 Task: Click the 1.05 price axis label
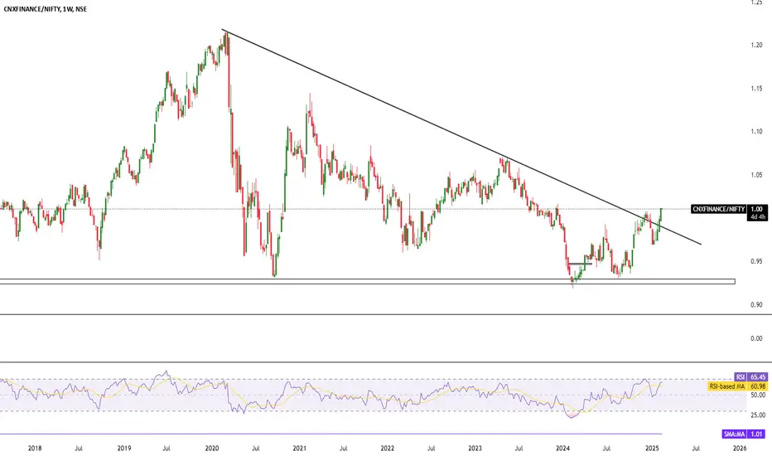tap(757, 175)
